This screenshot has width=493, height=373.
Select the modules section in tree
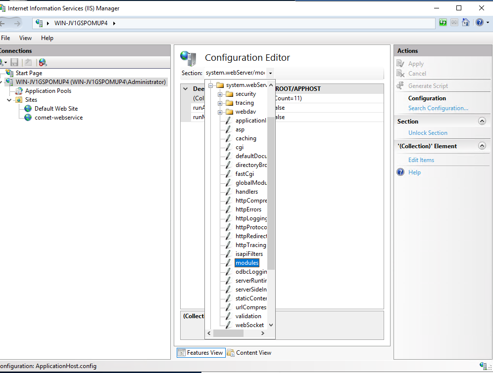[247, 263]
